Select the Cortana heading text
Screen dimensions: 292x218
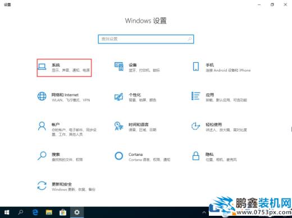click(135, 154)
